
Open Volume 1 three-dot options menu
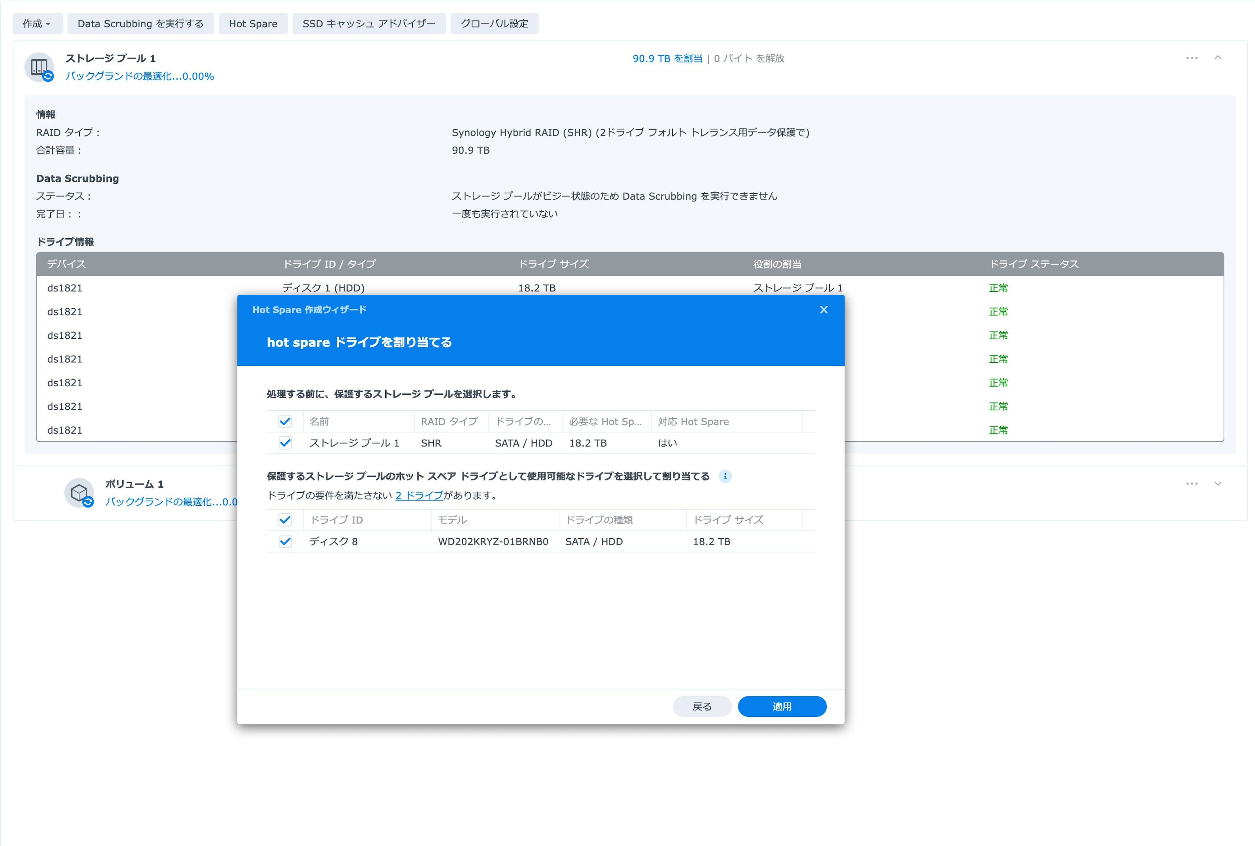[x=1191, y=483]
